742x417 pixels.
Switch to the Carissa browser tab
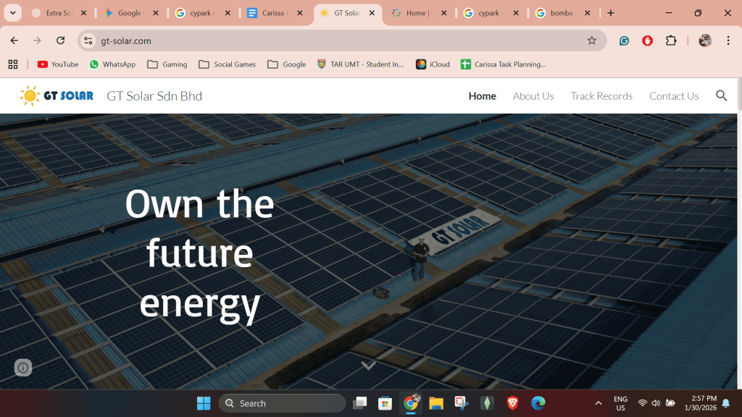pyautogui.click(x=275, y=12)
